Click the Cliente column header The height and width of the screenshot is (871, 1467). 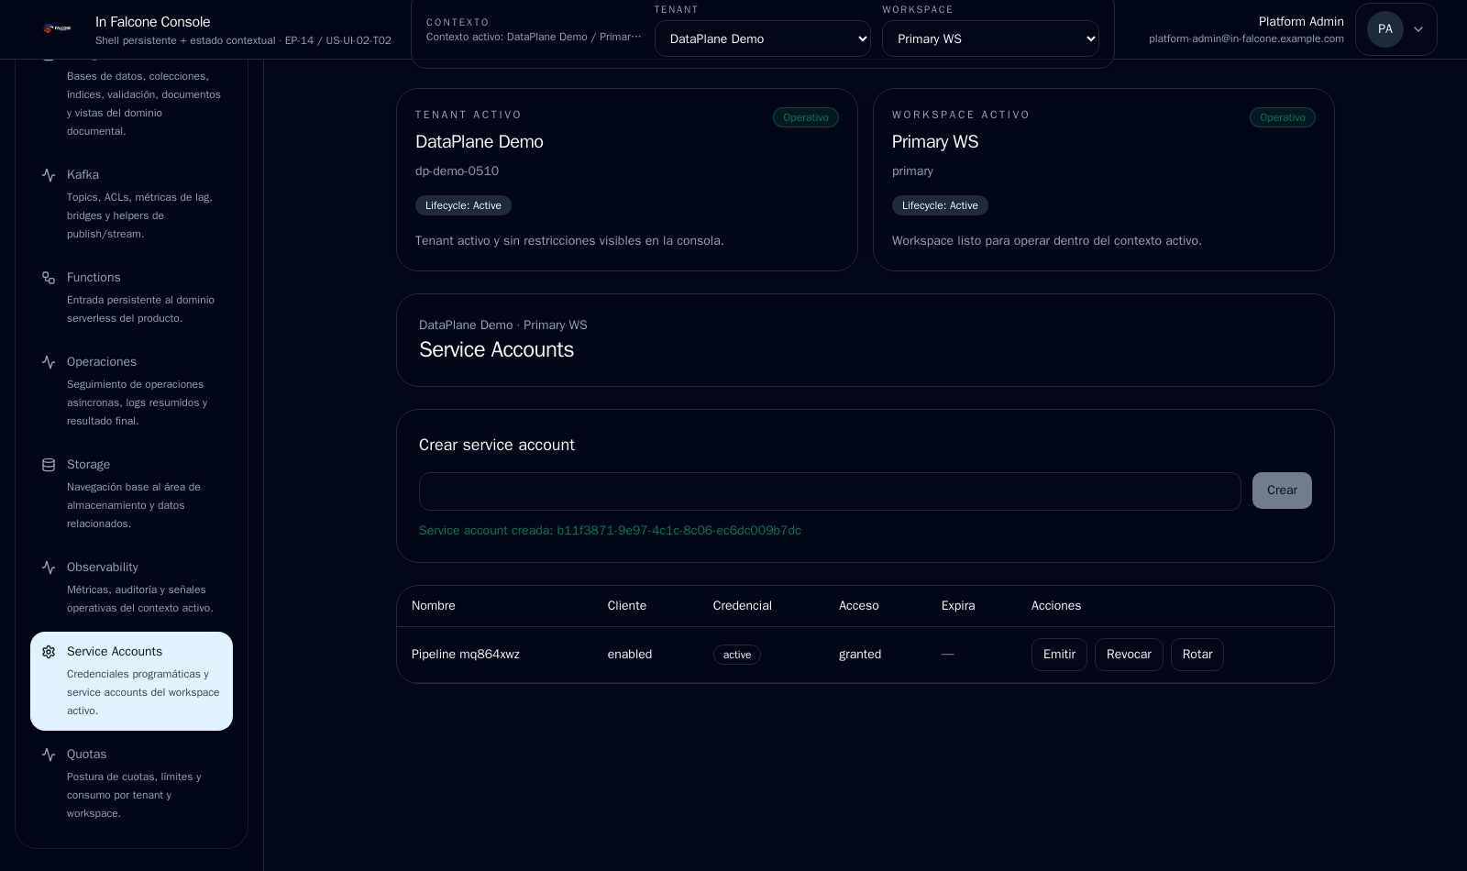(627, 606)
